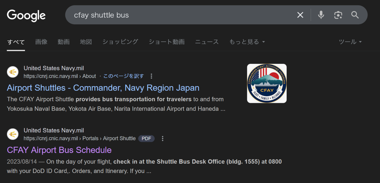
Task: Click 'United States Navy.mil' above Bus Schedule result
Action: click(x=54, y=130)
